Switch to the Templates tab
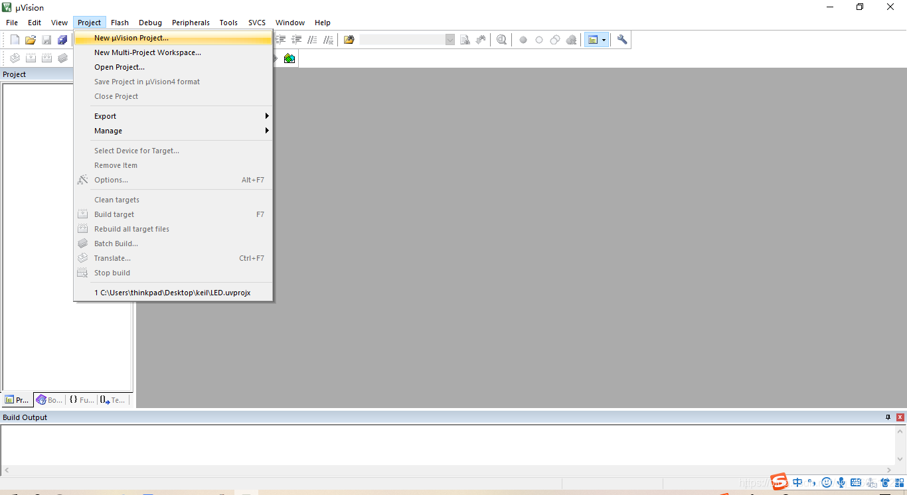This screenshot has width=907, height=495. [113, 400]
